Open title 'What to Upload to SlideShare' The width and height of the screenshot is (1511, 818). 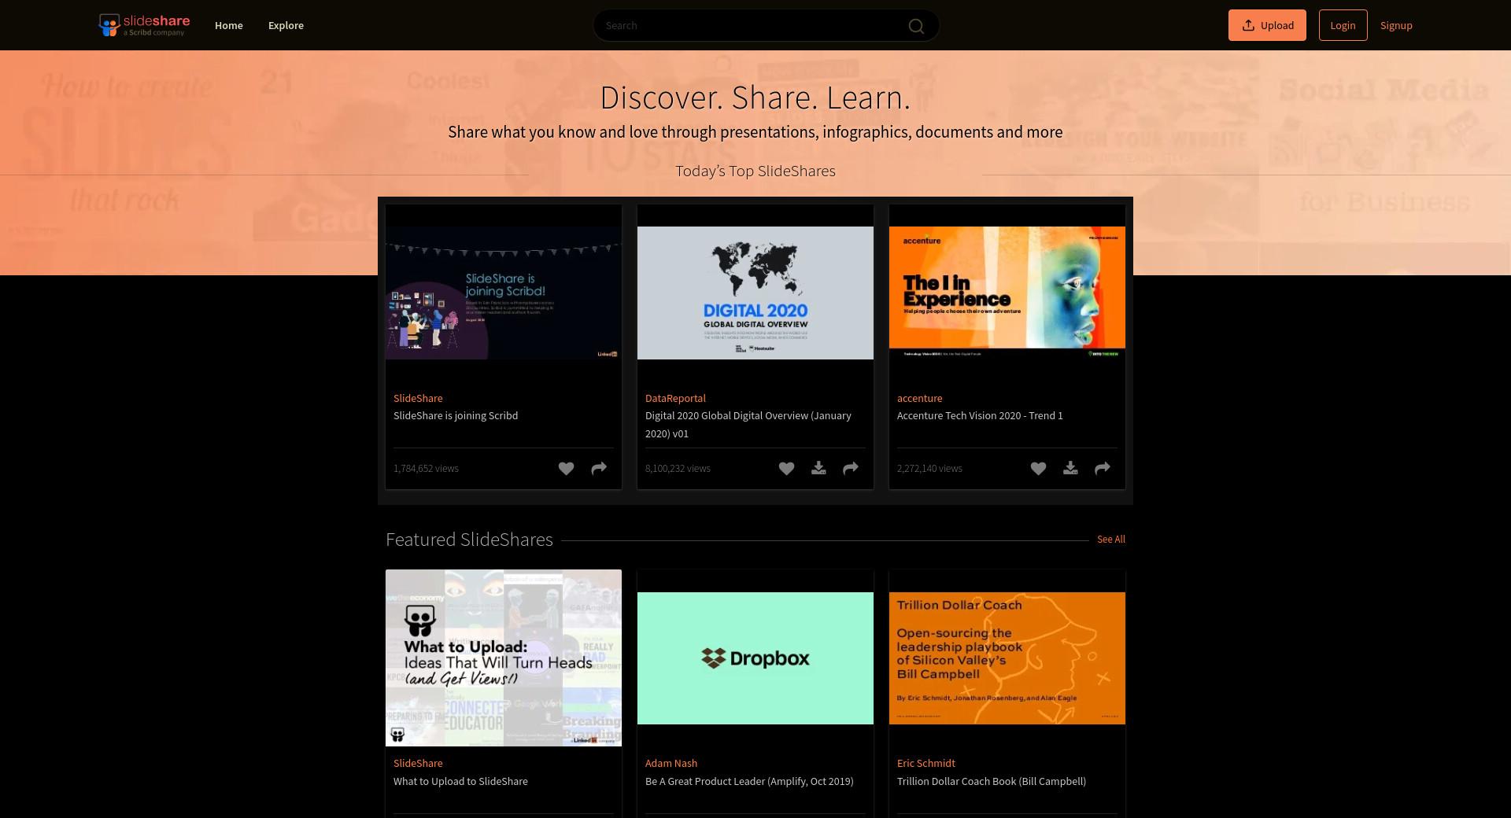click(x=460, y=781)
